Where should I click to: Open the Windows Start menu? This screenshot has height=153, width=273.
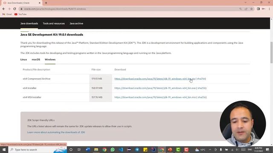point(4,150)
